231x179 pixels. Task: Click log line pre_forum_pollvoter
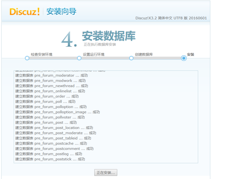50,117
